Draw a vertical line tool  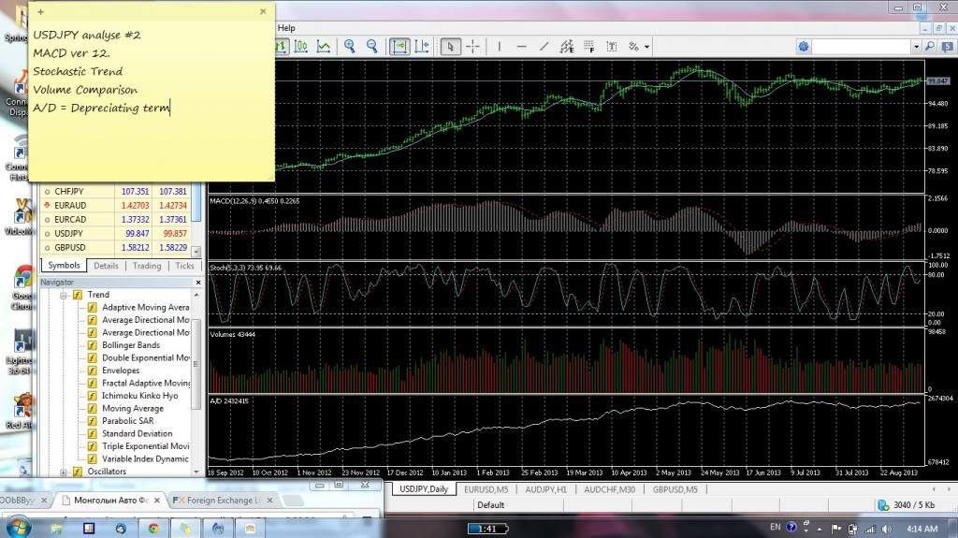pos(500,46)
